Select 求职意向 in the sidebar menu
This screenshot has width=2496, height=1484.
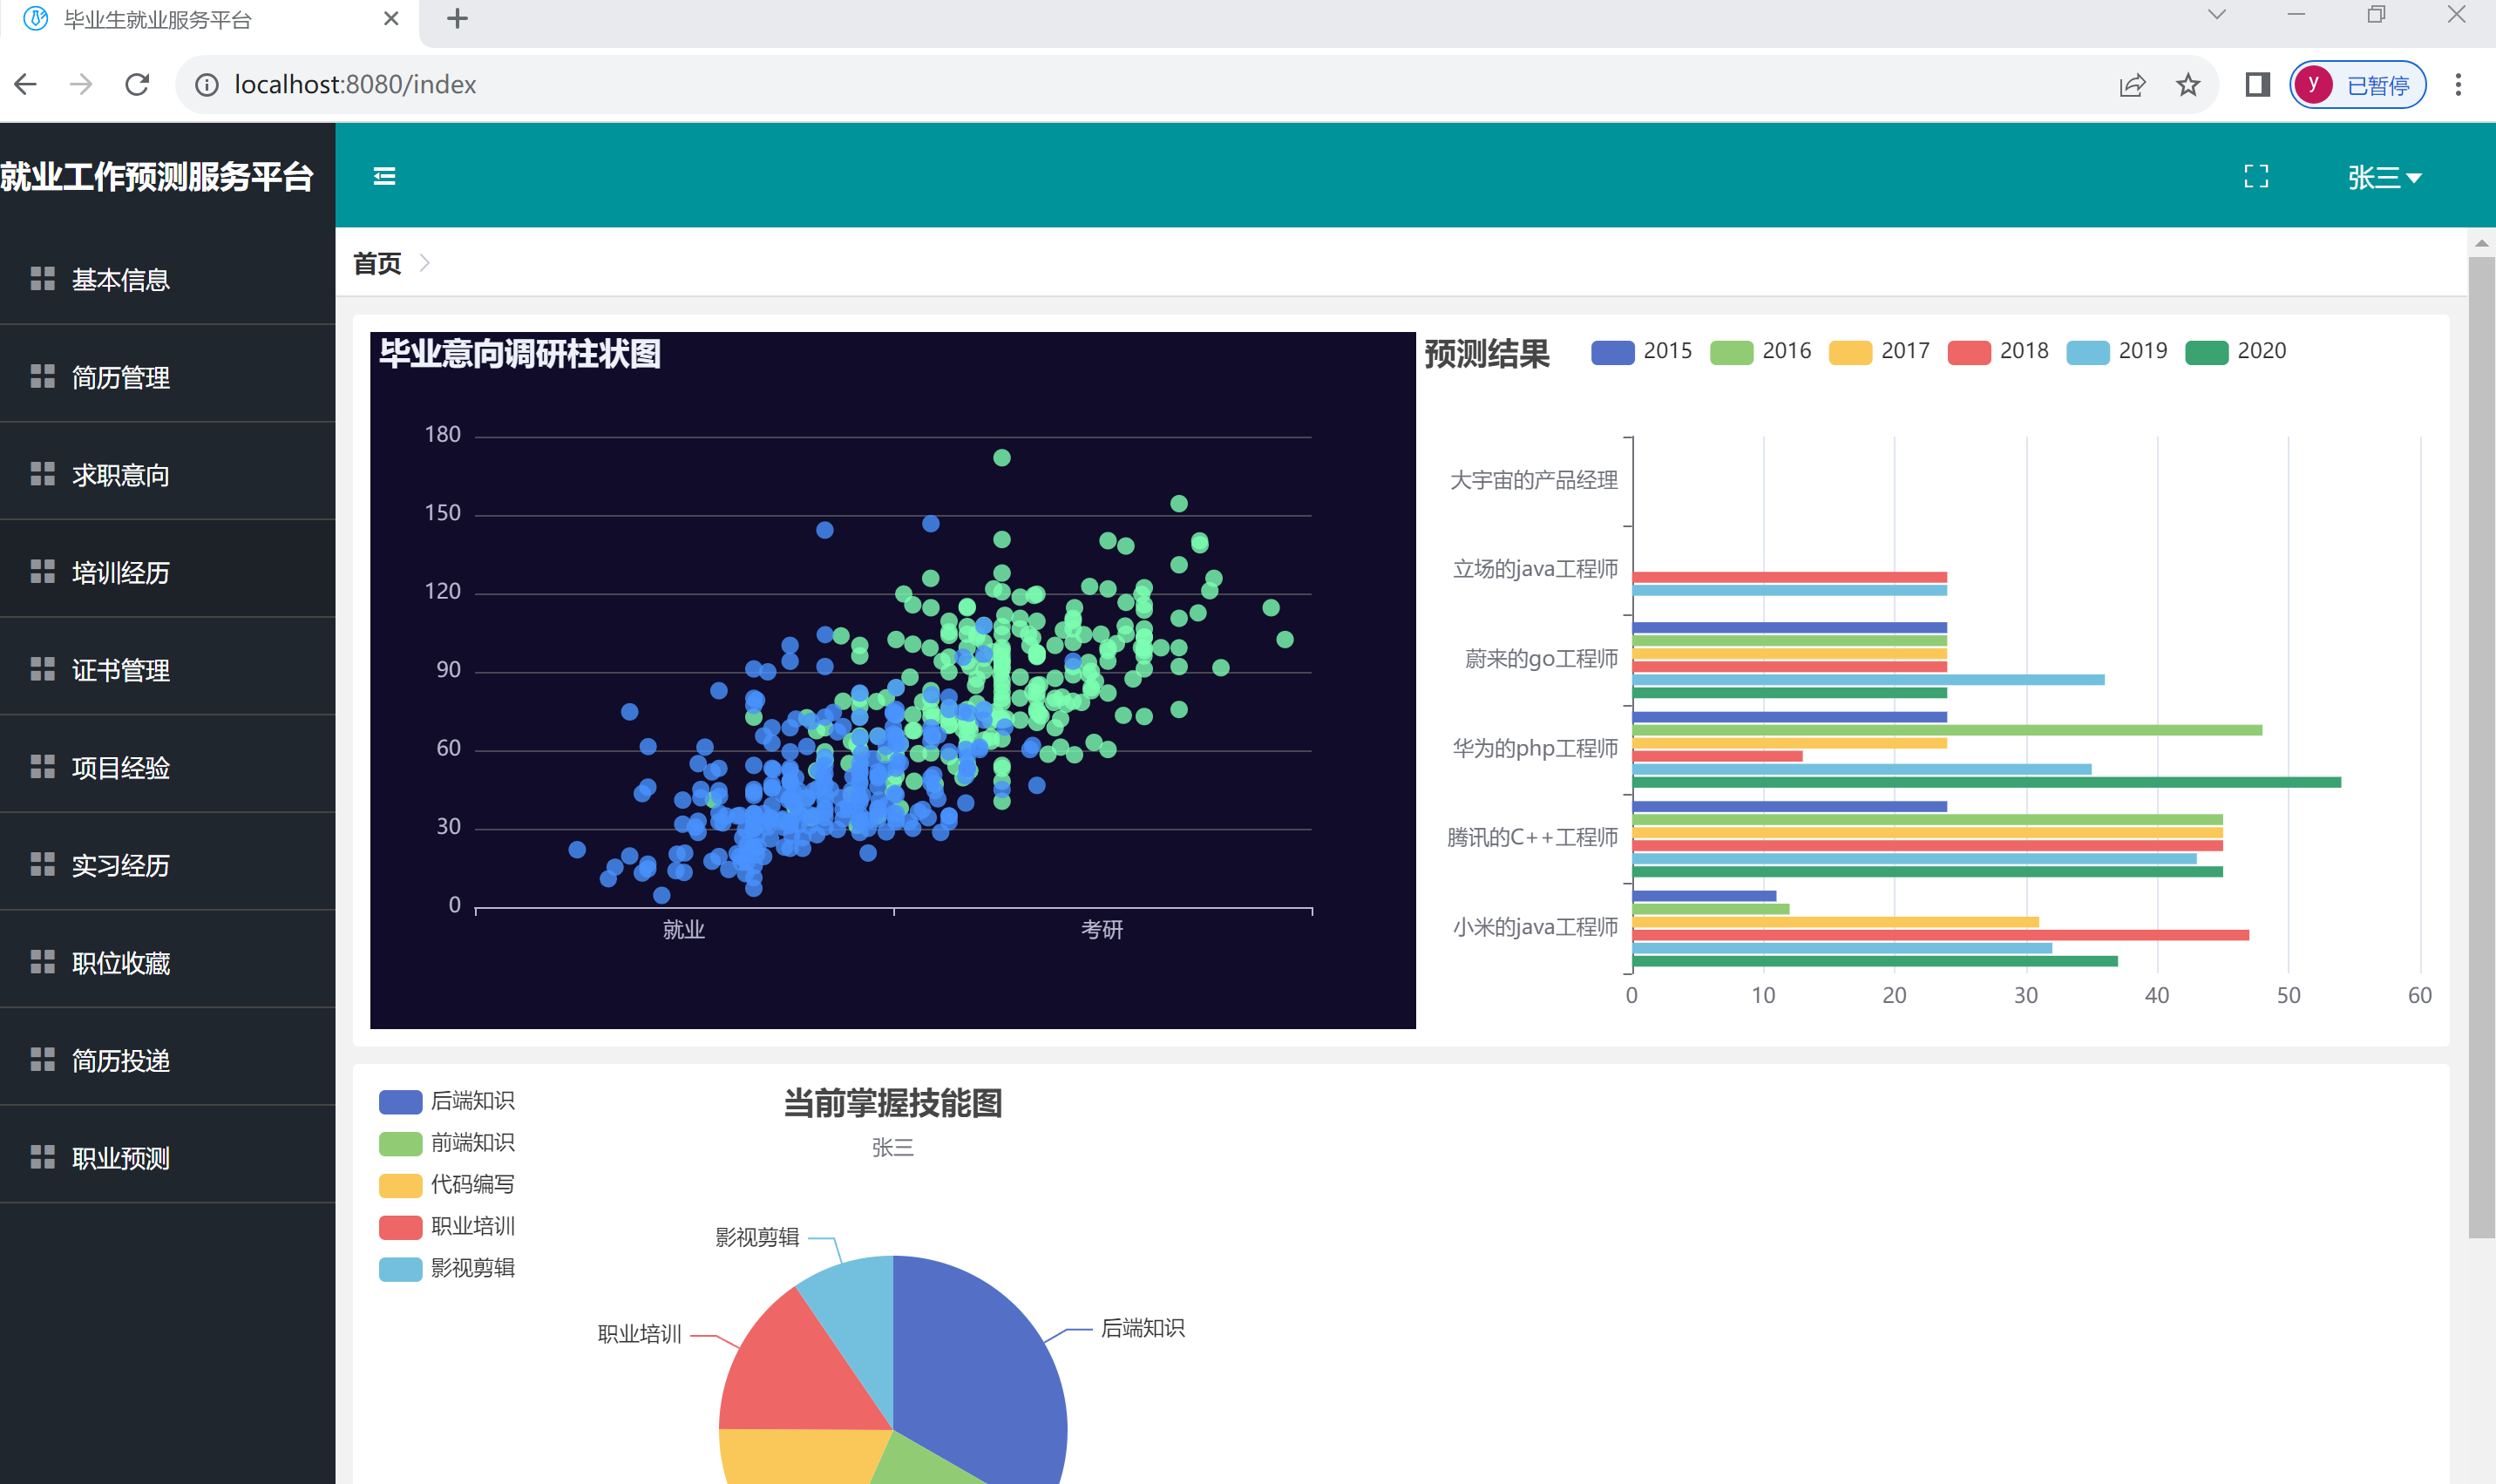[x=119, y=475]
